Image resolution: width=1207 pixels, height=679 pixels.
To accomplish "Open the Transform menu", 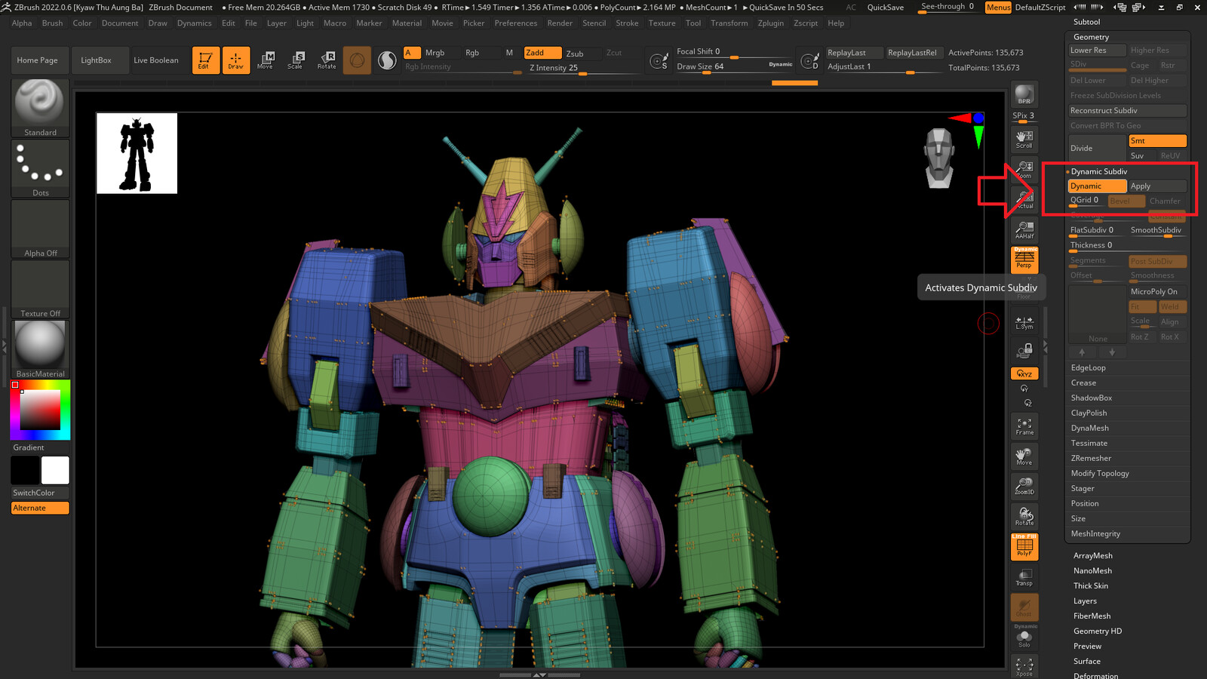I will pos(729,23).
